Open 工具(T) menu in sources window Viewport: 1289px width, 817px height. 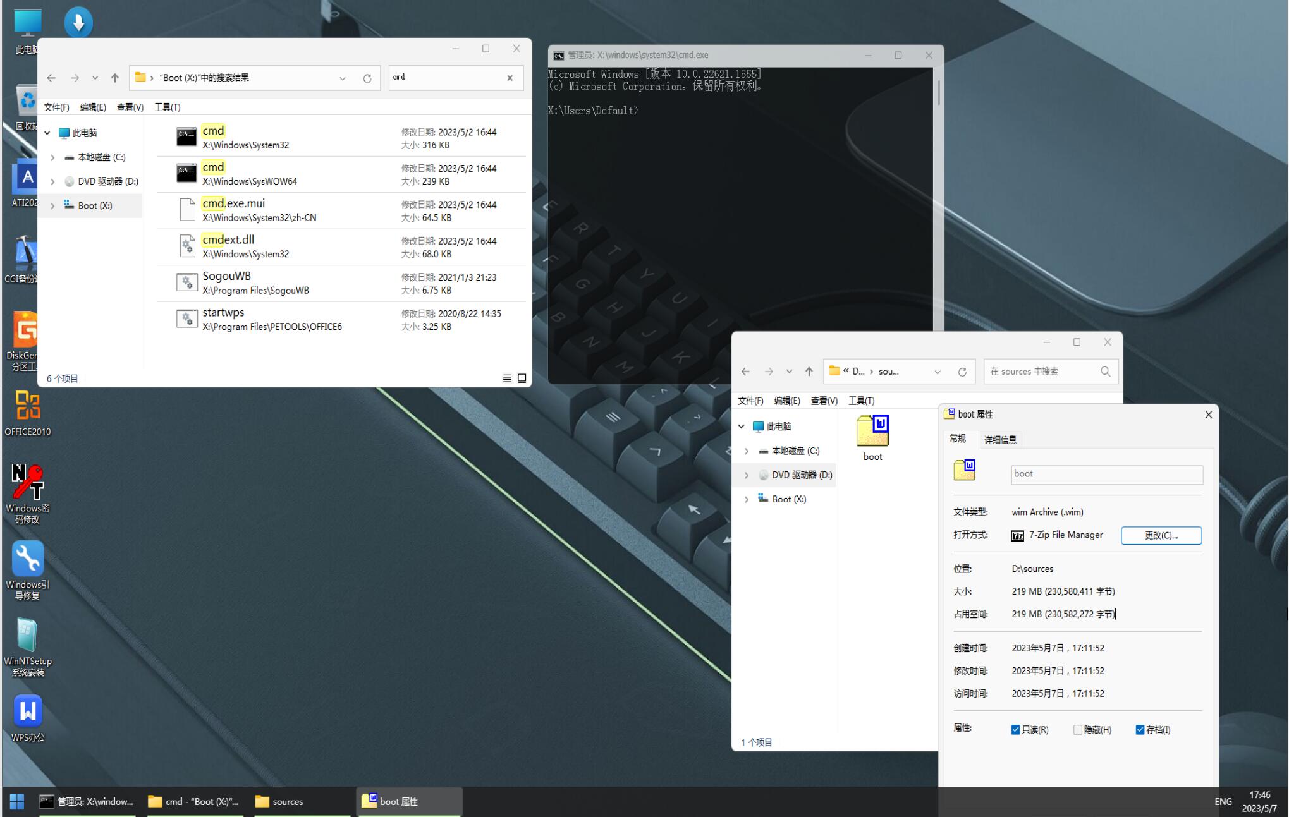click(x=861, y=401)
